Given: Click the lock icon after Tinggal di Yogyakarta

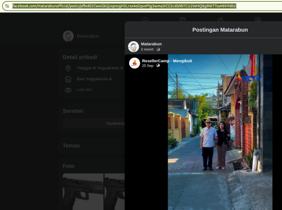Looking at the screenshot, I should pyautogui.click(x=122, y=68).
